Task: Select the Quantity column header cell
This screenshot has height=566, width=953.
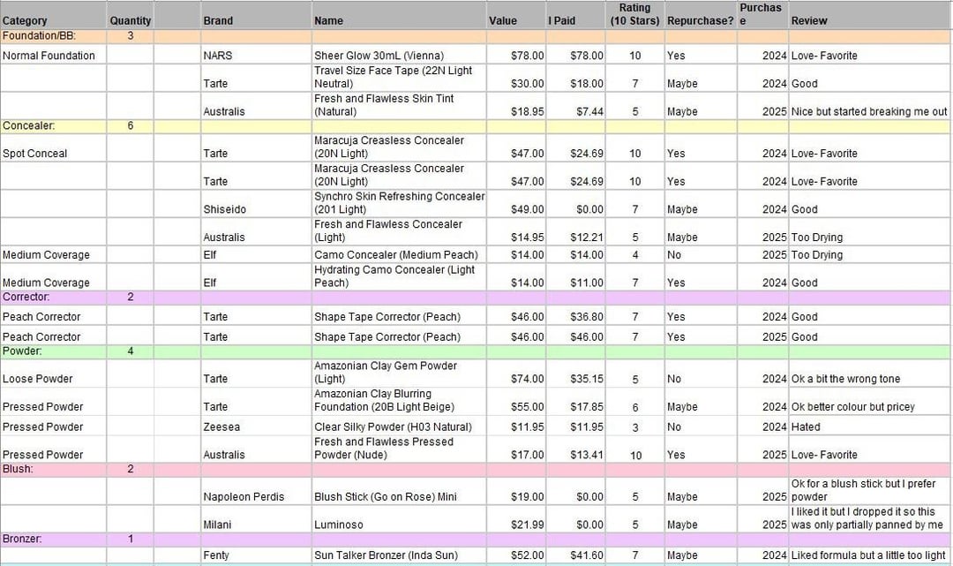Action: click(x=130, y=20)
